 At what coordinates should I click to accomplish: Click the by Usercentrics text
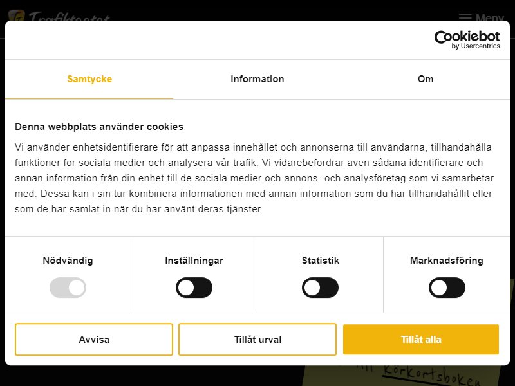476,46
